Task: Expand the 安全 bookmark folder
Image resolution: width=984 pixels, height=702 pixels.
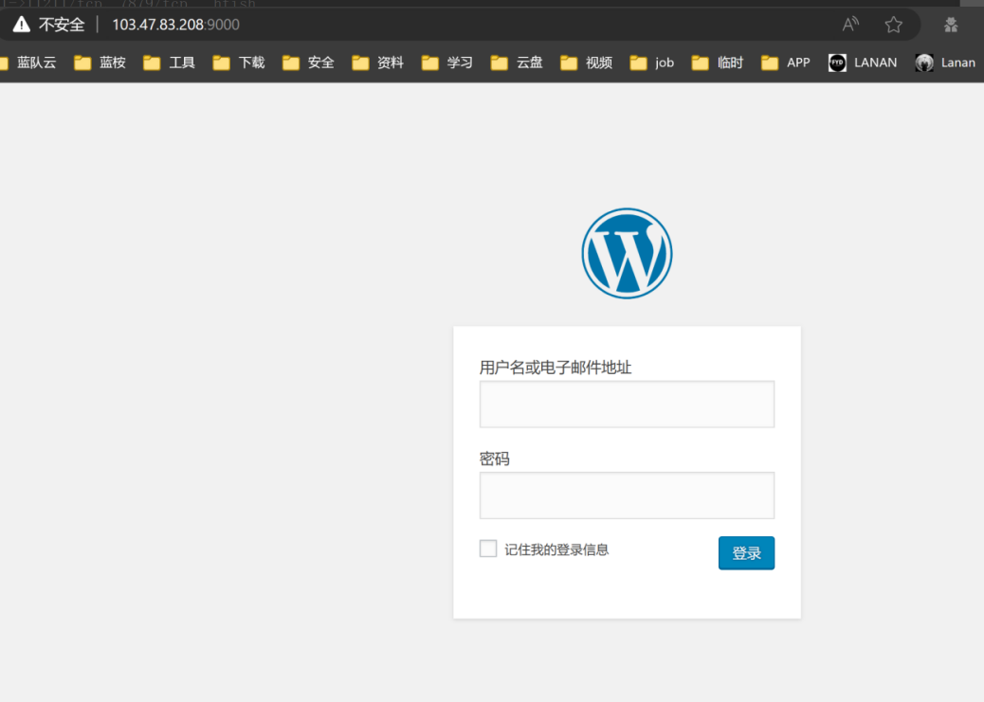Action: [x=309, y=63]
